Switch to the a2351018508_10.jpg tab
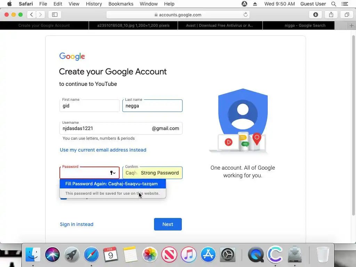 tap(133, 25)
